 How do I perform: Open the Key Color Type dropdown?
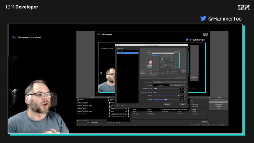coord(169,82)
